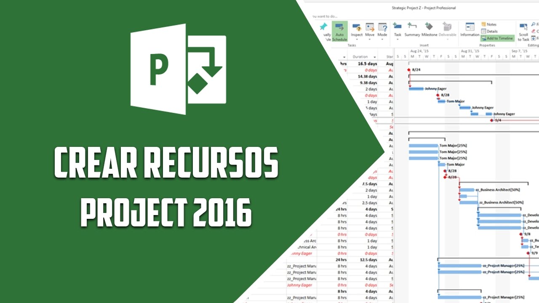Open the filter arrow left of Duration

(x=344, y=57)
